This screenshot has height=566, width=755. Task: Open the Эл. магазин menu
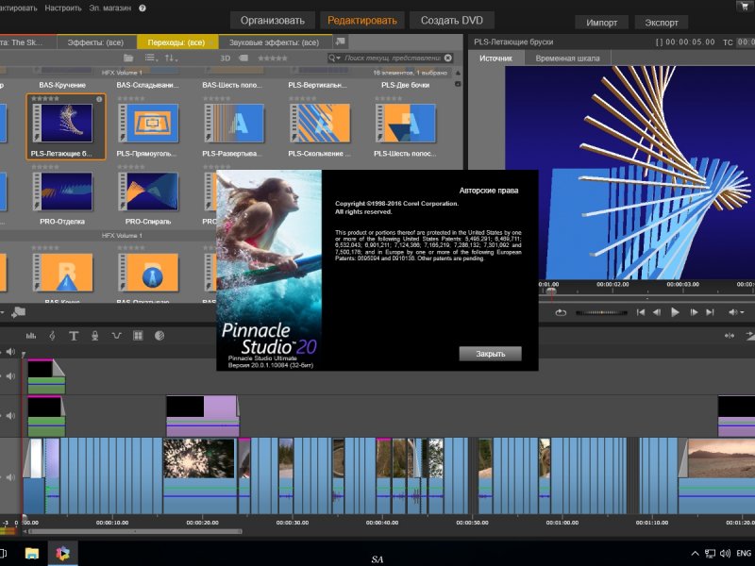pos(110,8)
